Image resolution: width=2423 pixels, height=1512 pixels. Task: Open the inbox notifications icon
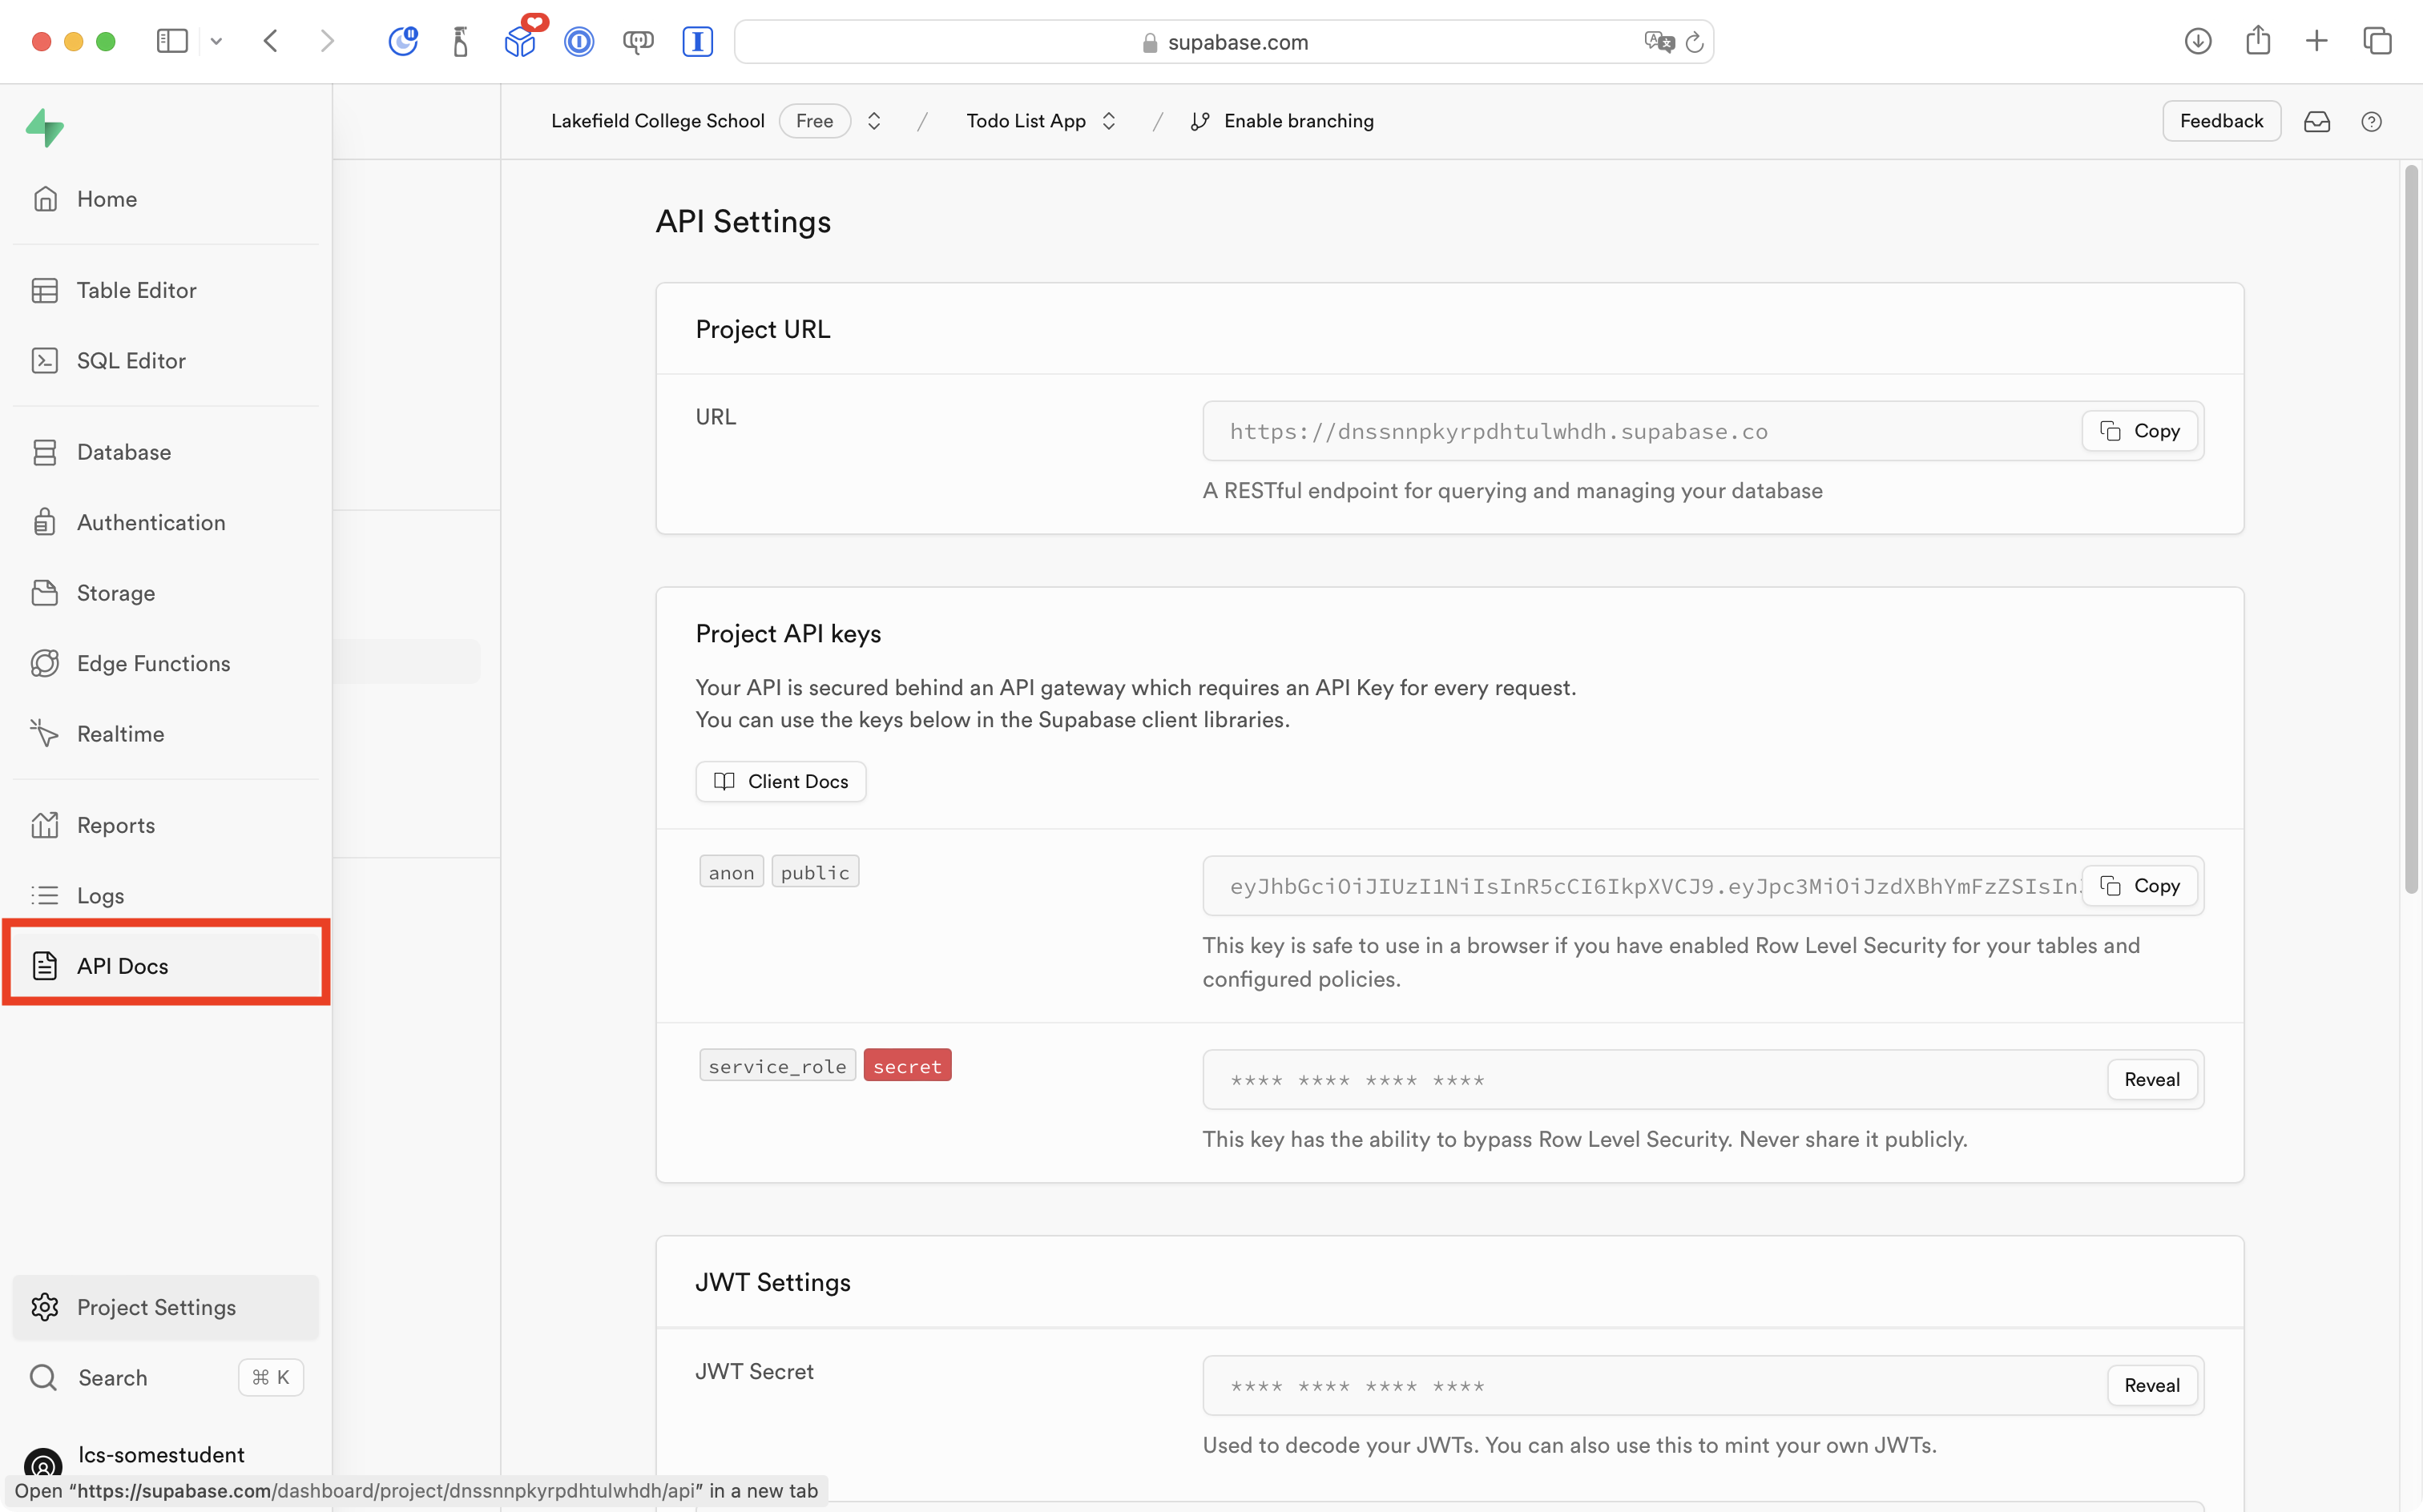point(2317,122)
